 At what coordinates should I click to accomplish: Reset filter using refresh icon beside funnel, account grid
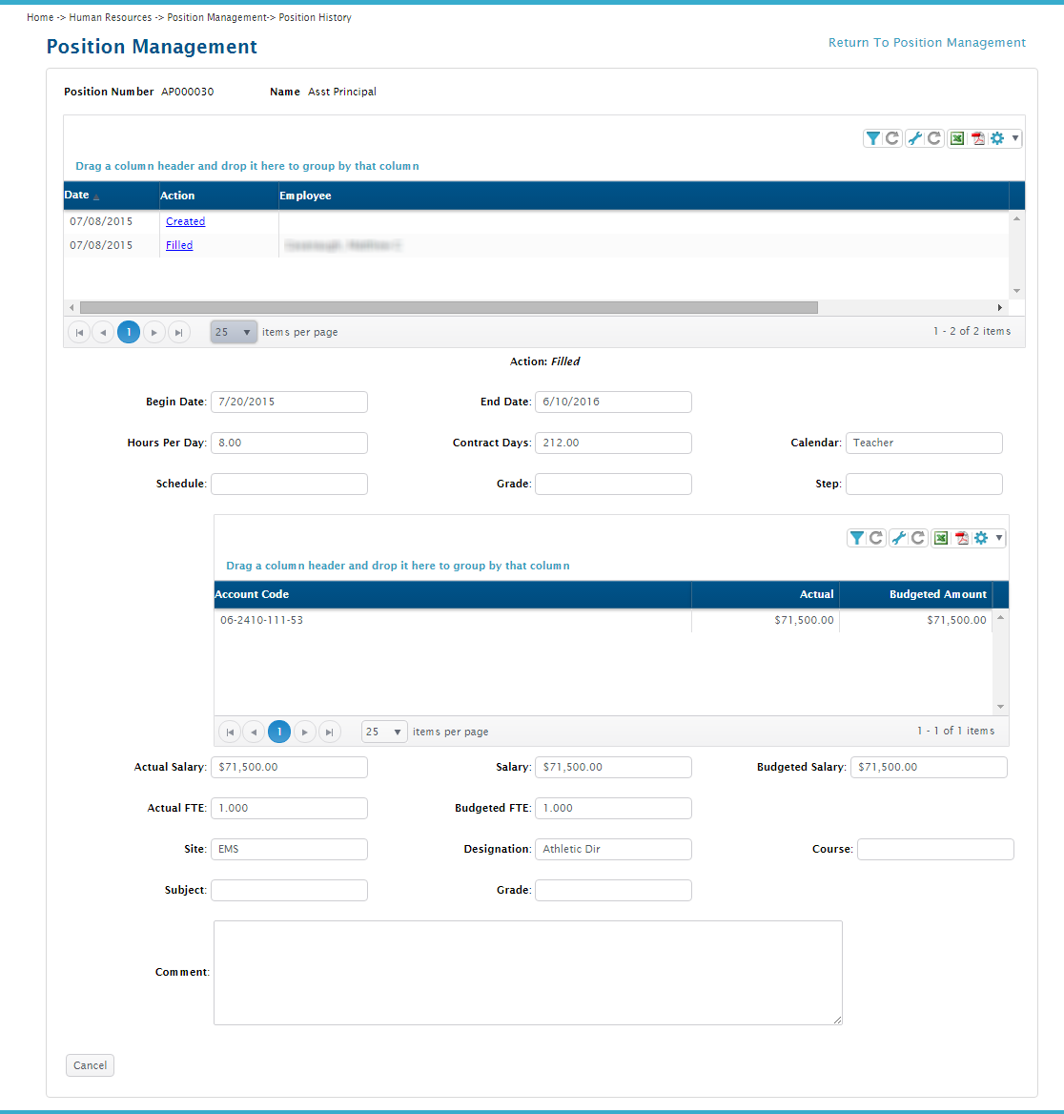point(876,539)
